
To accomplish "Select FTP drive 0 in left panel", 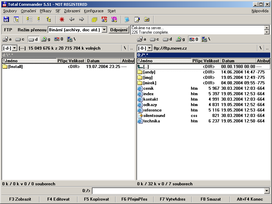I will [58, 39].
